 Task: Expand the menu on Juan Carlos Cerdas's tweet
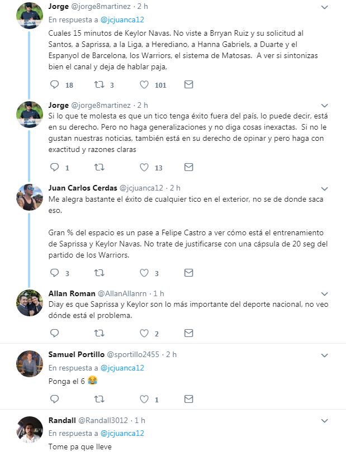click(x=325, y=188)
